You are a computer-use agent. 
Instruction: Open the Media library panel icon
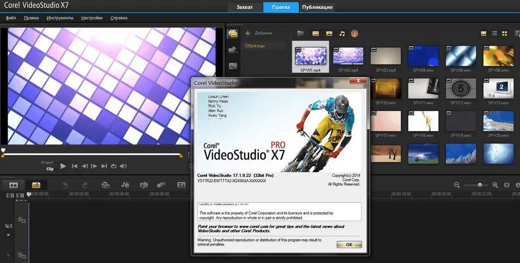(x=233, y=34)
